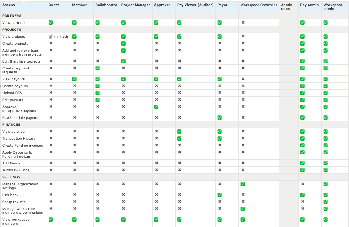
Task: Click Project Manager's checkmark for Edit & archive projects
Action: [123, 61]
